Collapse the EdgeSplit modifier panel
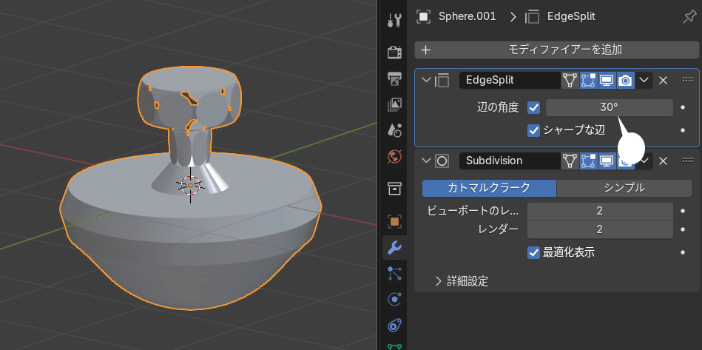This screenshot has height=350, width=702. click(426, 81)
